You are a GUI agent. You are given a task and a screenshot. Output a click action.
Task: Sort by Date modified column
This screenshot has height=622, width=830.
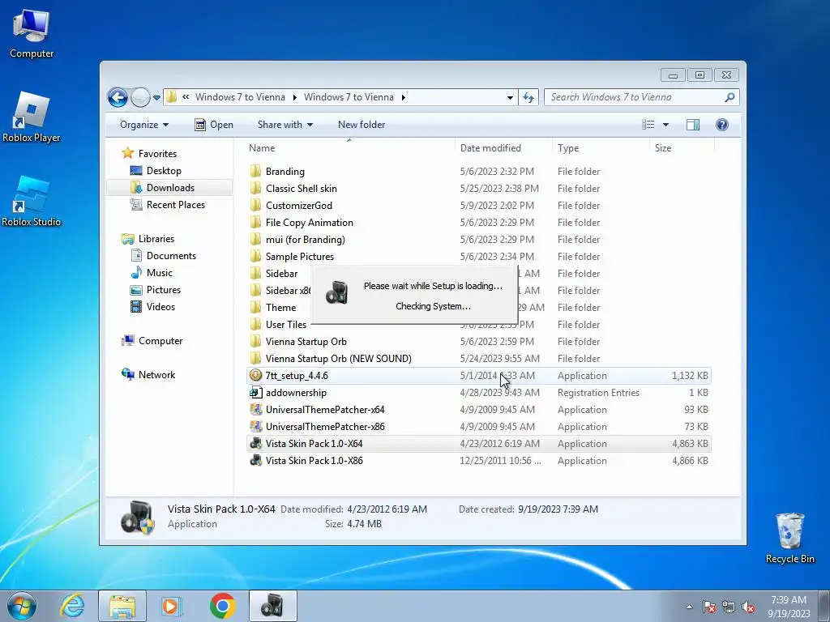(503, 148)
